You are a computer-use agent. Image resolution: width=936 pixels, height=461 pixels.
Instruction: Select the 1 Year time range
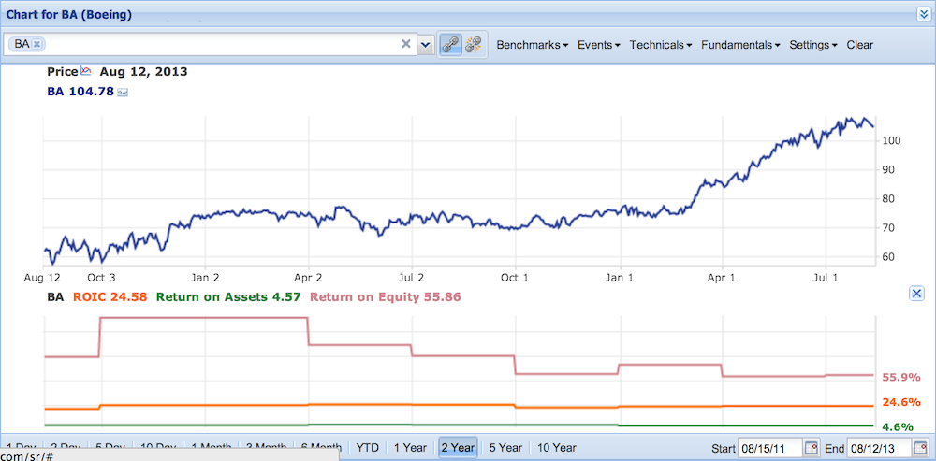coord(411,447)
